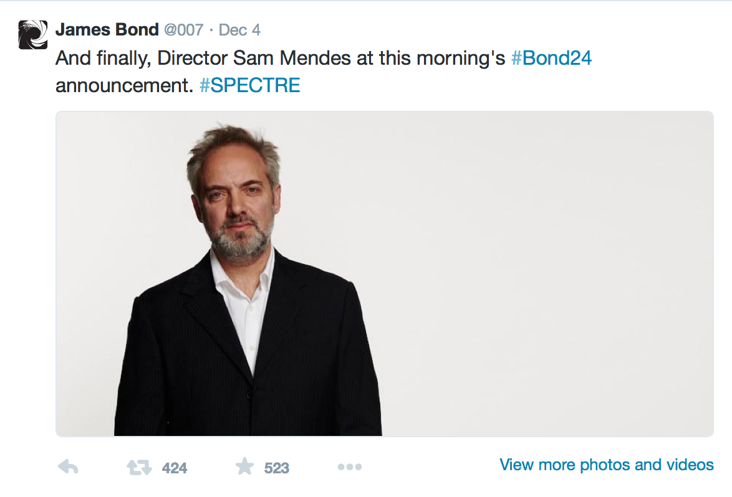Open the James Bond profile name

(107, 29)
